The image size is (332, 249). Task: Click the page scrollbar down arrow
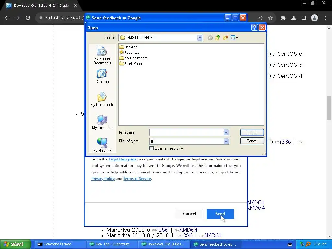[x=329, y=236]
